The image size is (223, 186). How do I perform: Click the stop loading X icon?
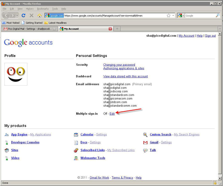click(32, 15)
